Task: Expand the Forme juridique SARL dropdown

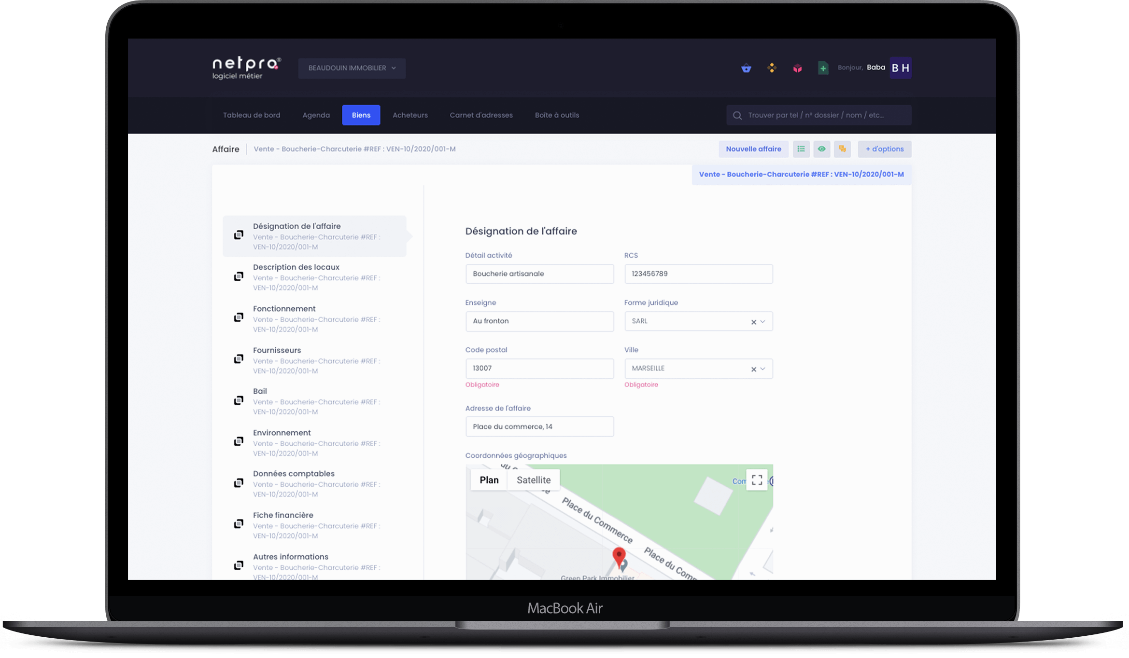Action: click(x=763, y=321)
